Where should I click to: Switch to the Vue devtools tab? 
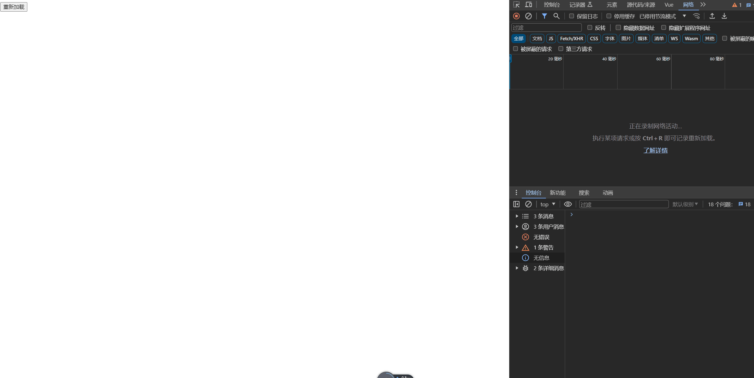coord(668,5)
